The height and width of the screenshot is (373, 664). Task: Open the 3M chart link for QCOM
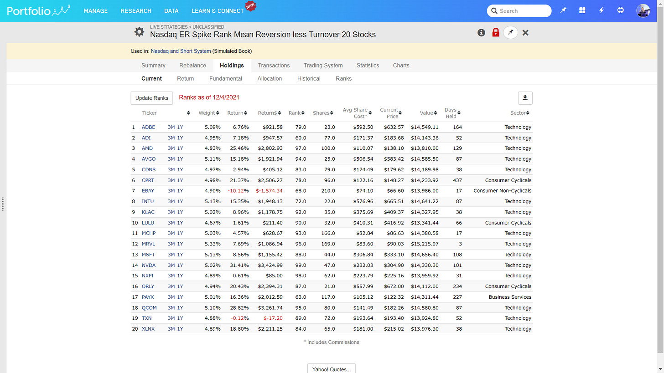(171, 308)
